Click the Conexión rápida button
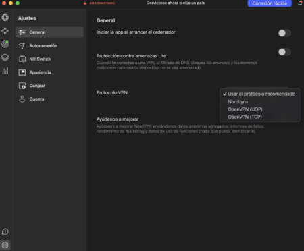The image size is (304, 251). (270, 3)
